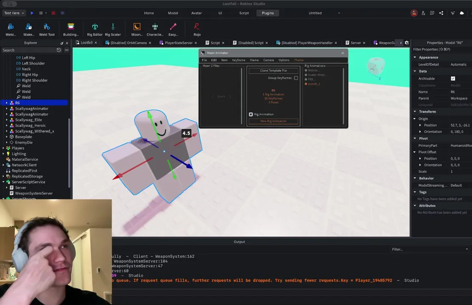Image resolution: width=472 pixels, height=305 pixels.
Task: Collapse the Transform properties section
Action: [415, 111]
